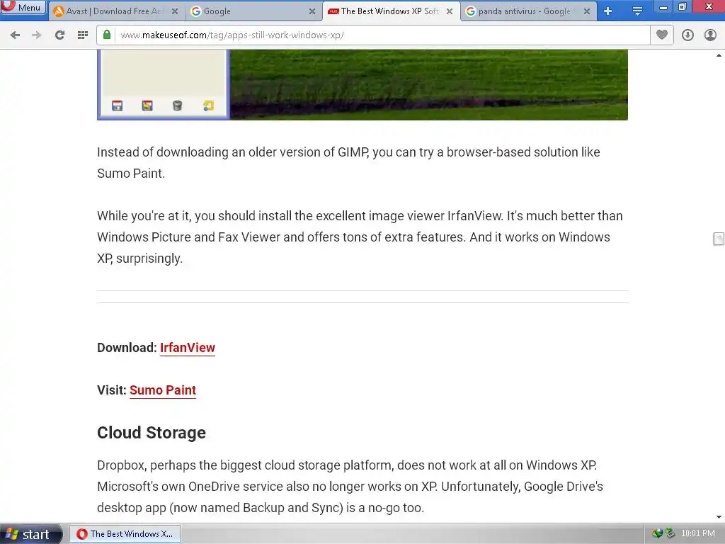Click the network tray icon
The width and height of the screenshot is (725, 544).
coord(657,533)
